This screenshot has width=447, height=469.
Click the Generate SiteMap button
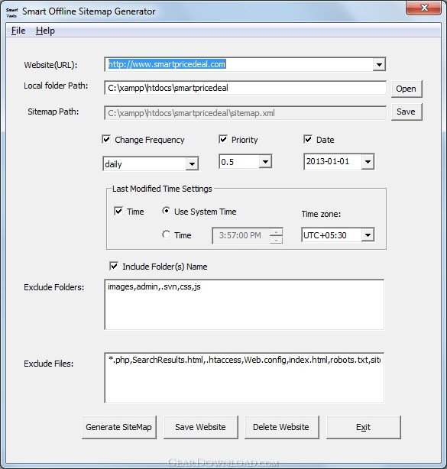(x=119, y=427)
